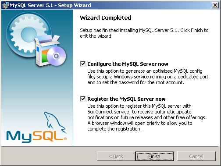The height and width of the screenshot is (166, 221).
Task: Uncheck Configure the MySQL Server now checkbox
Action: [83, 64]
